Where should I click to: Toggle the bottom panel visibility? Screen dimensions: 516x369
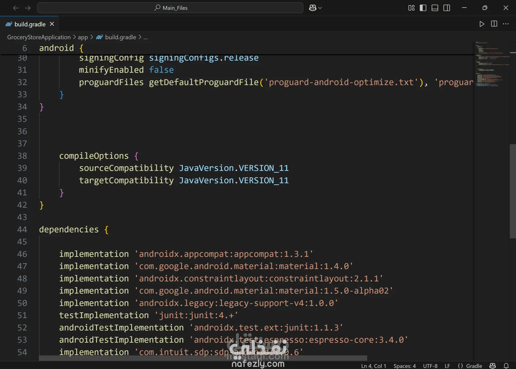coord(435,8)
